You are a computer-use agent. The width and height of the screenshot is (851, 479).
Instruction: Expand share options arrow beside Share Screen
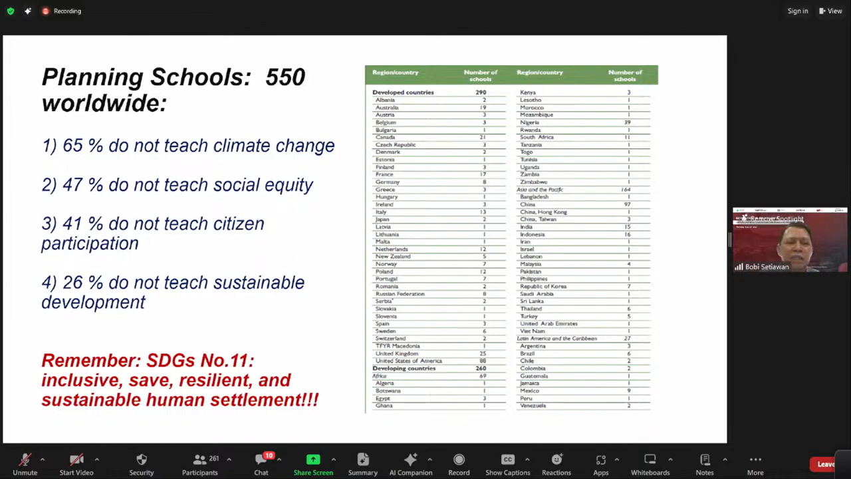(x=333, y=460)
